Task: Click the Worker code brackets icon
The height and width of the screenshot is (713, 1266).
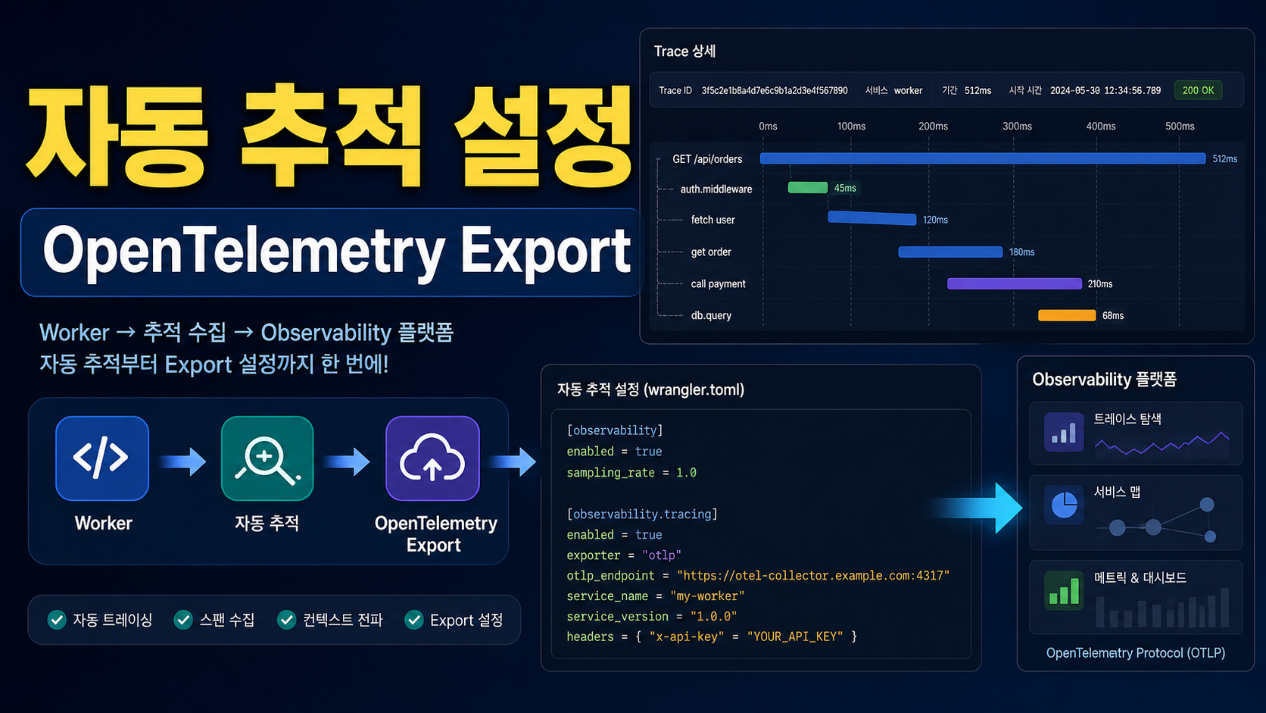Action: coord(102,458)
